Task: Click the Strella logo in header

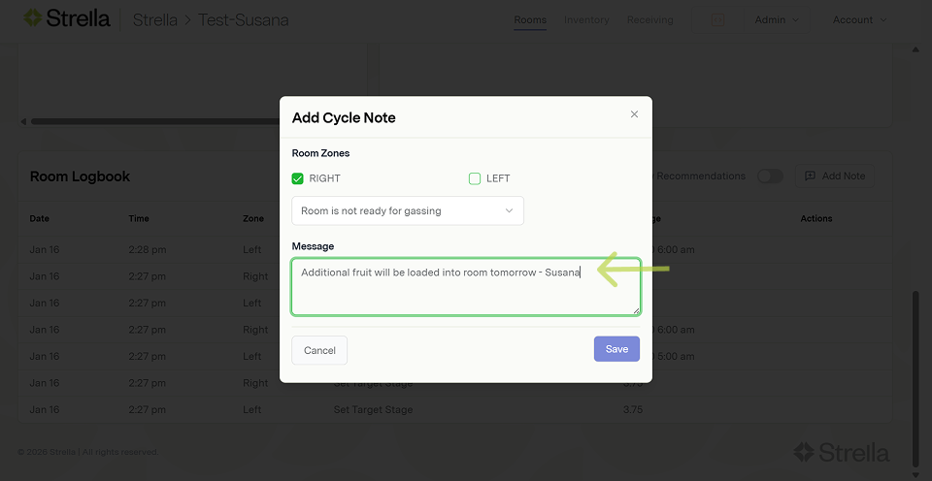Action: [66, 18]
